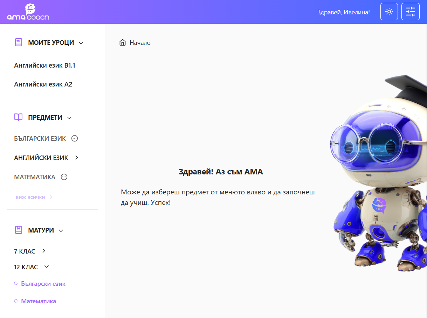Collapse the 12 клас menu
The width and height of the screenshot is (427, 318).
click(47, 267)
